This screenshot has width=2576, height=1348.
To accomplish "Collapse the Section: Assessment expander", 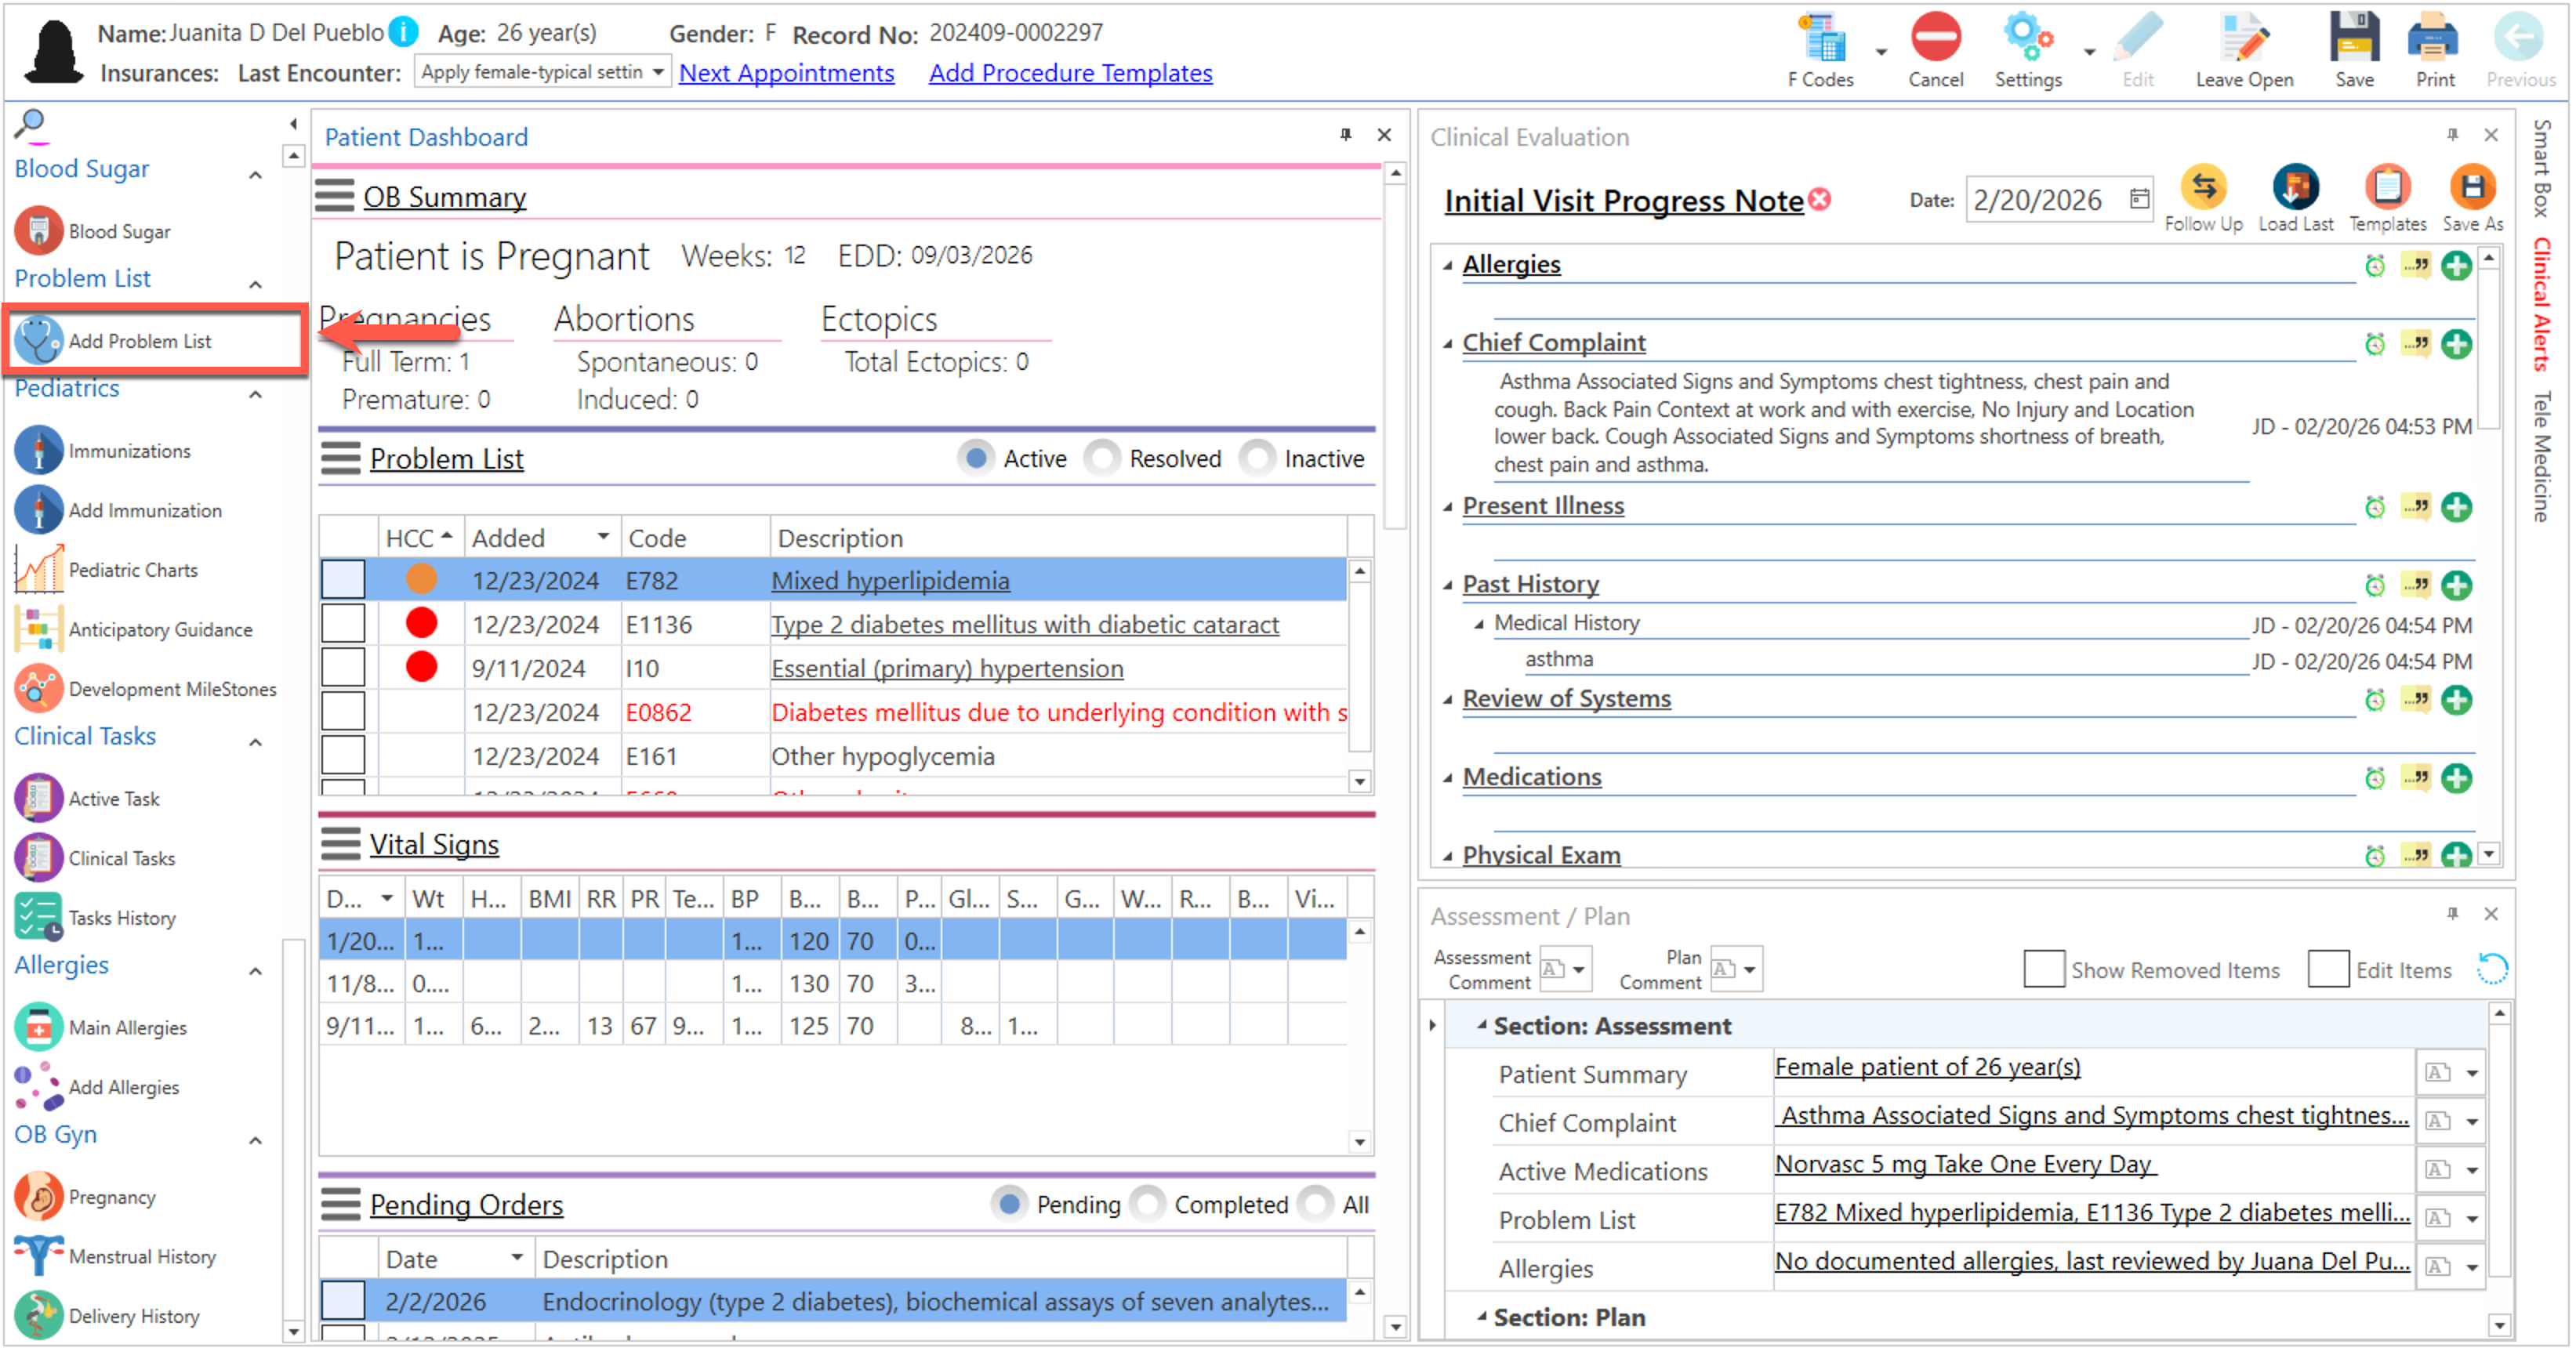I will [1482, 1025].
